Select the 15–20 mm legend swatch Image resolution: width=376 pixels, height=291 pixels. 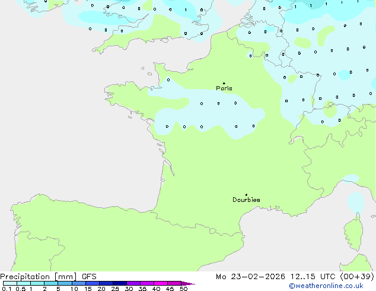93,283
